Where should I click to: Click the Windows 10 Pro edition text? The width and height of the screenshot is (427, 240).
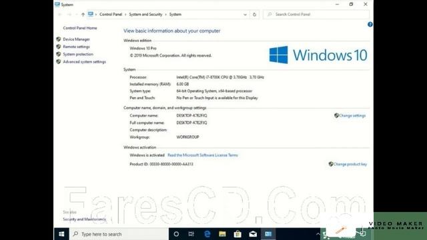[x=143, y=48]
